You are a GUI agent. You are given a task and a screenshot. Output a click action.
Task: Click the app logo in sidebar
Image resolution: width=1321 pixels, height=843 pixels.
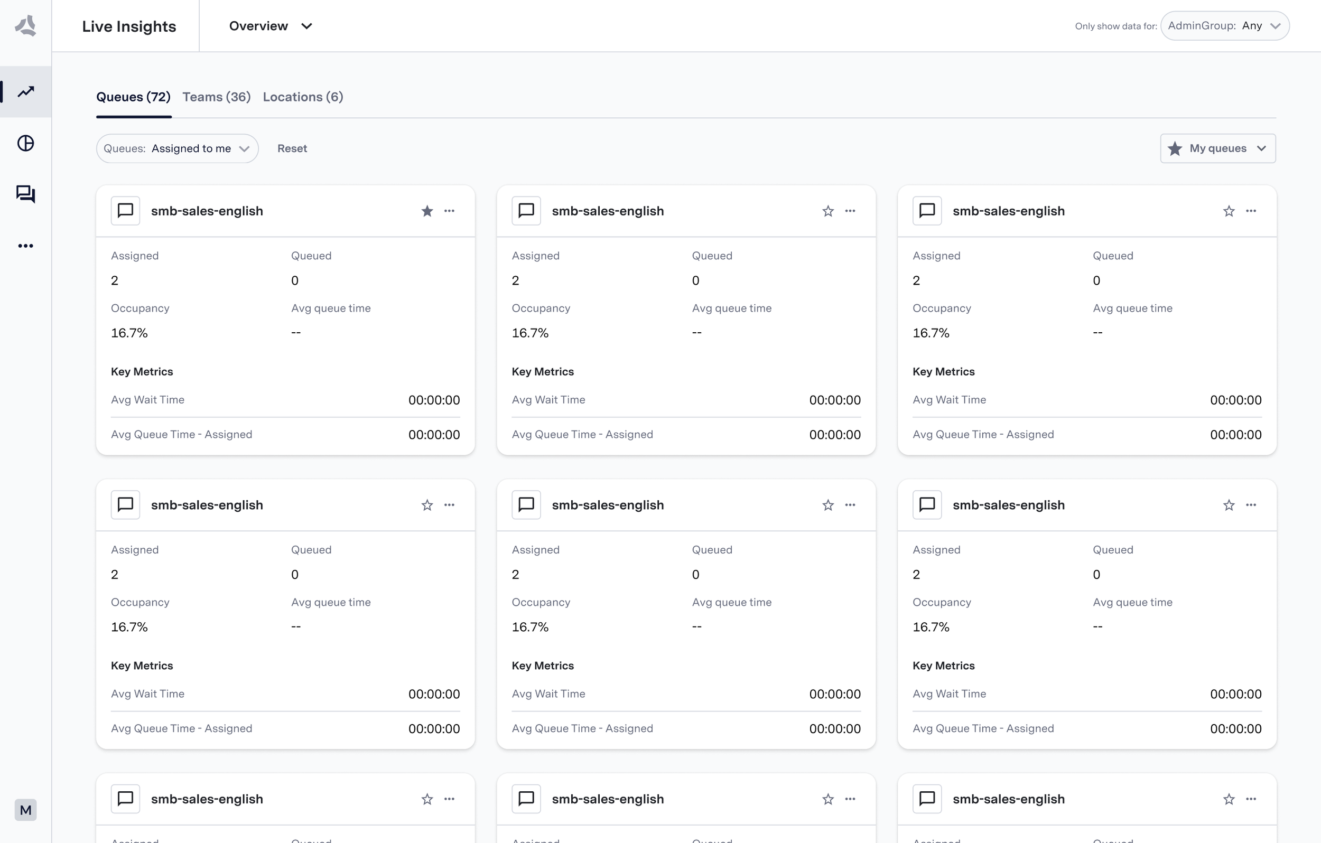(x=25, y=25)
